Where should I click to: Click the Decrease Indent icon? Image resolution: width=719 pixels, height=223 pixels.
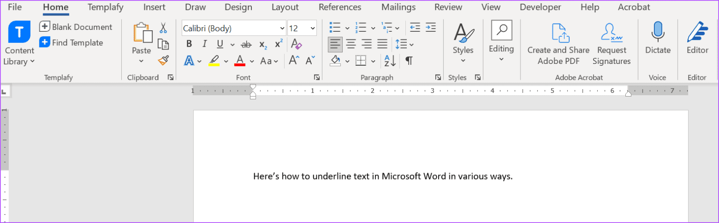(415, 28)
